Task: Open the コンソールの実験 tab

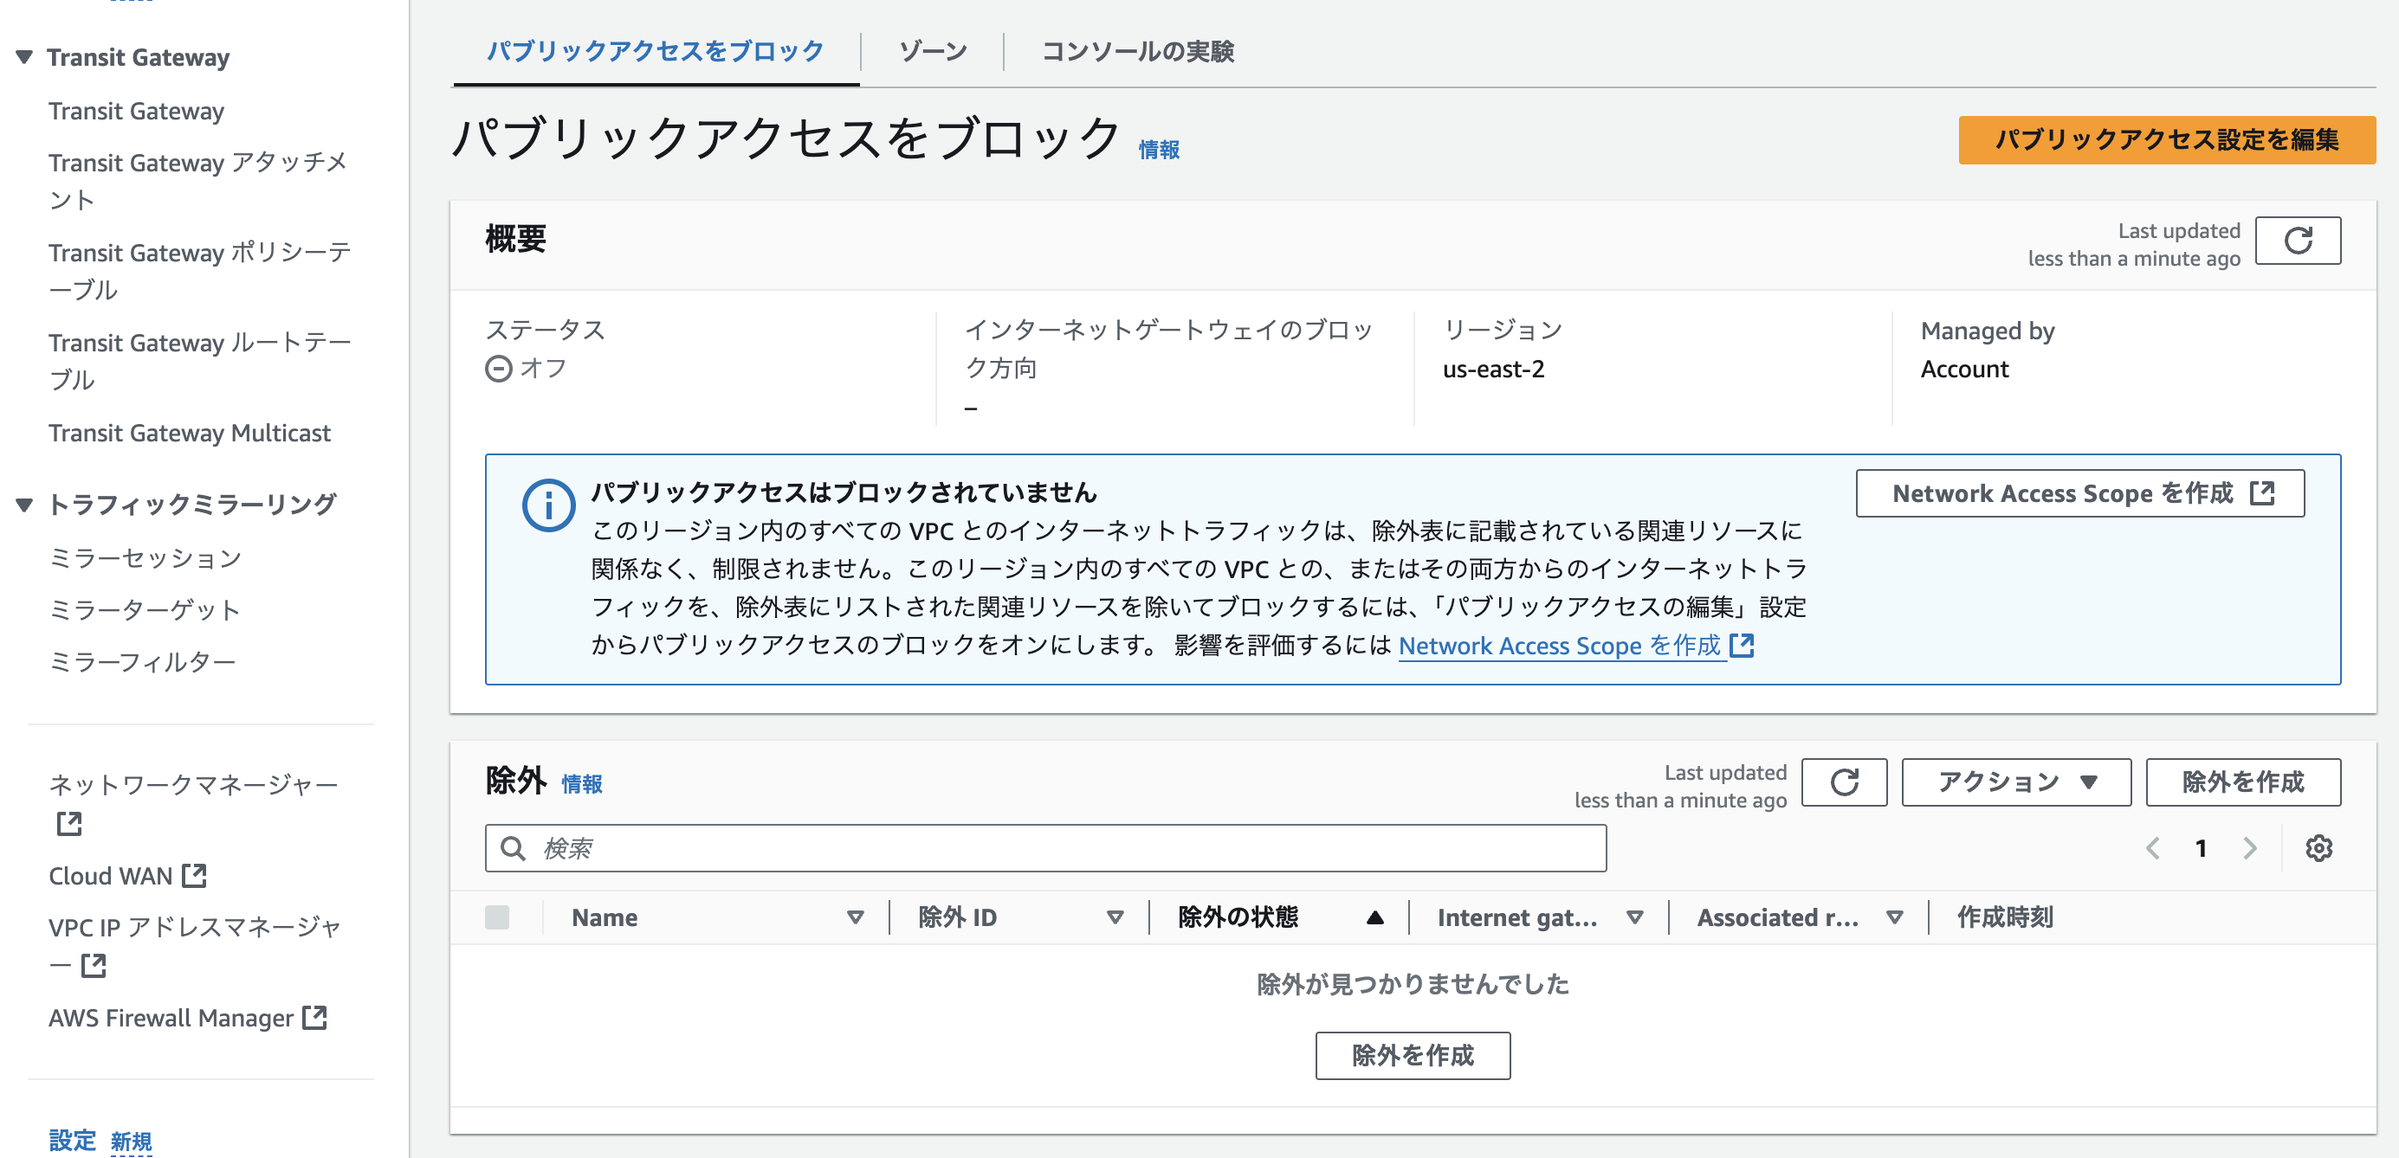Action: coord(1138,52)
